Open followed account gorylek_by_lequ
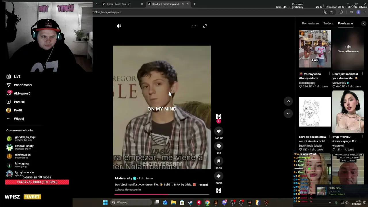368x207 pixels. click(x=25, y=138)
